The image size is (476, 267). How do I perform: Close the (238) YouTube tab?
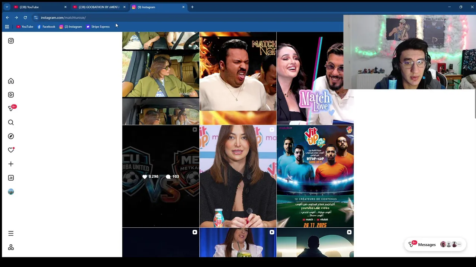click(65, 7)
